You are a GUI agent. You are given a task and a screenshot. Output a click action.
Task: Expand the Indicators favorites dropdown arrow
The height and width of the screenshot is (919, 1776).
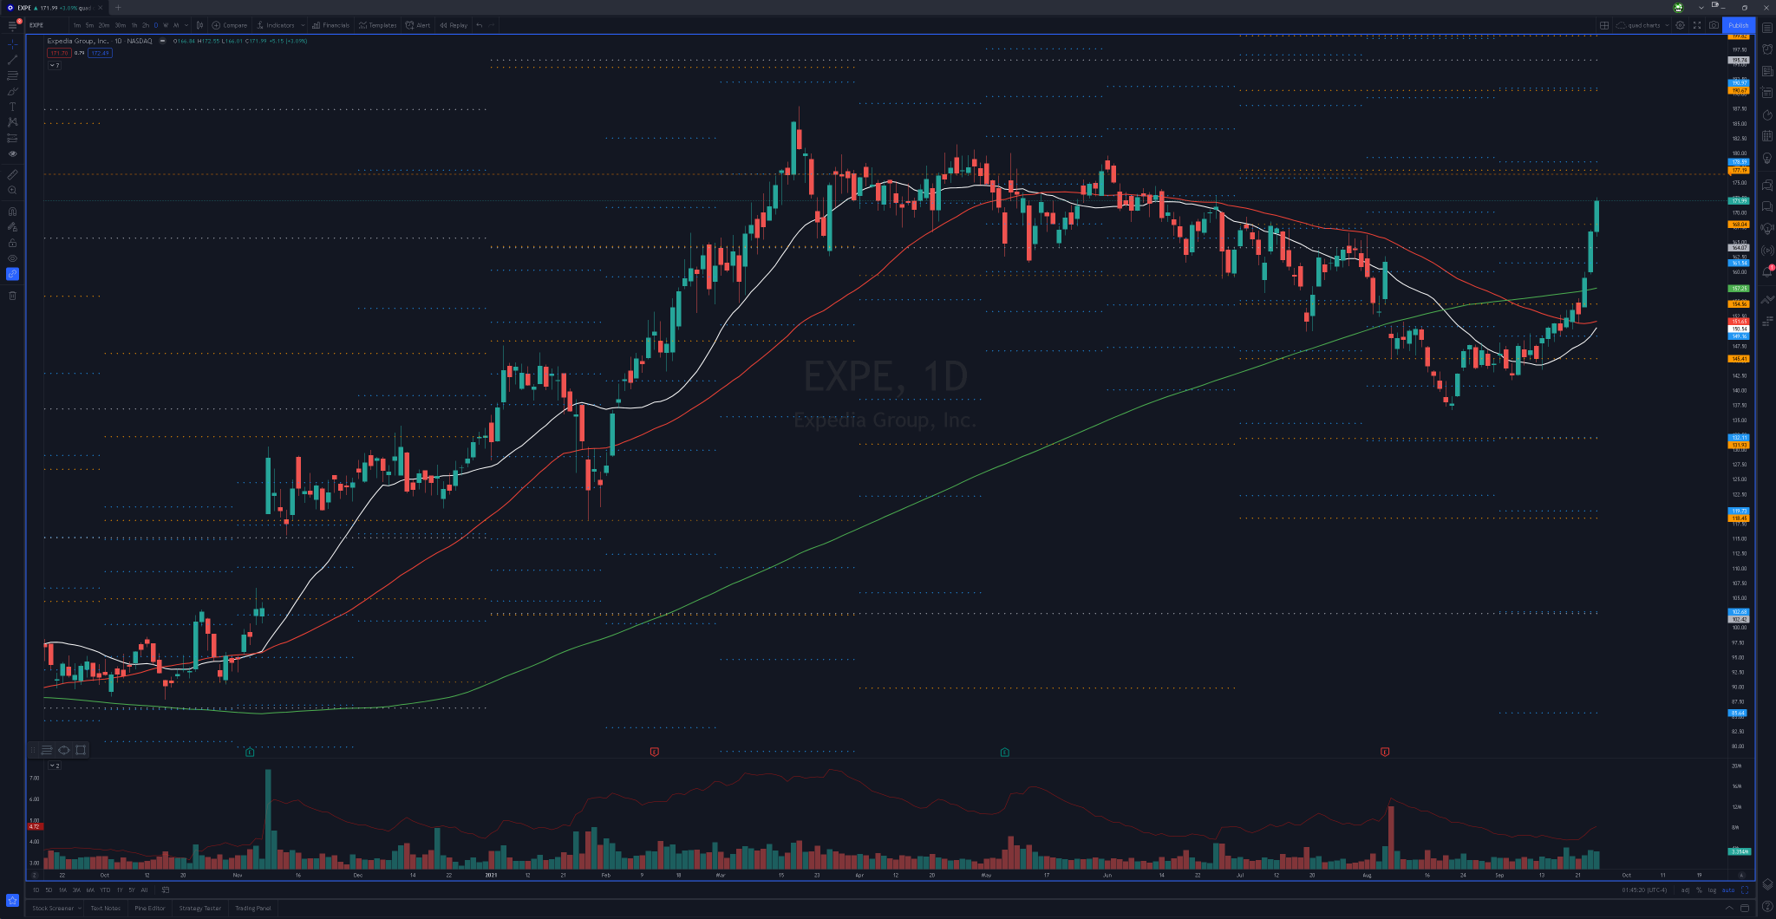tap(303, 25)
